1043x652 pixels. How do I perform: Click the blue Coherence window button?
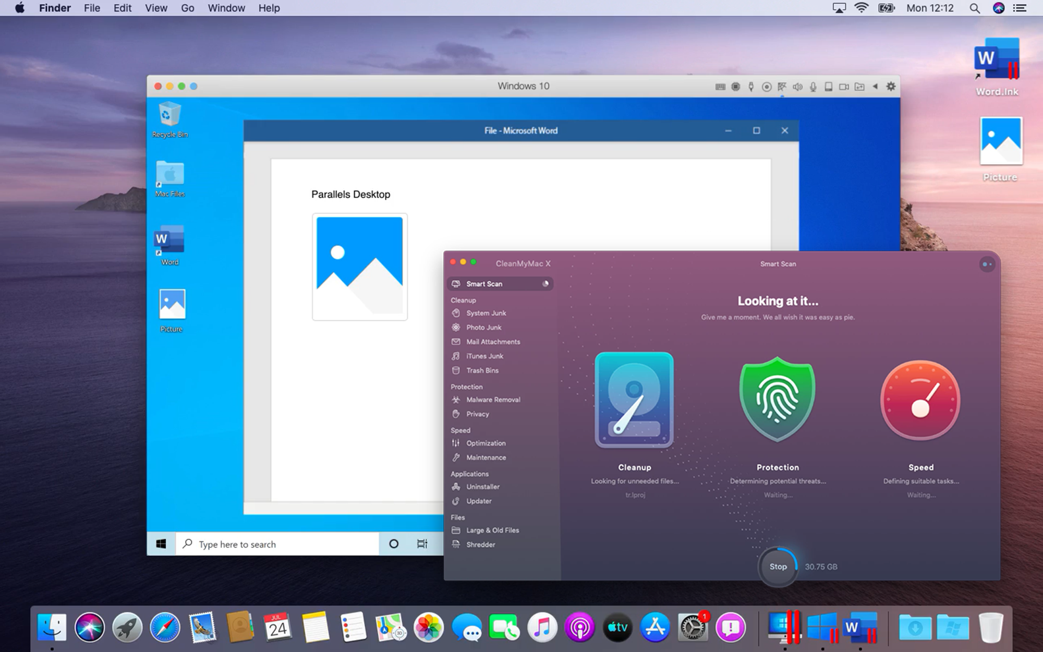click(x=193, y=87)
